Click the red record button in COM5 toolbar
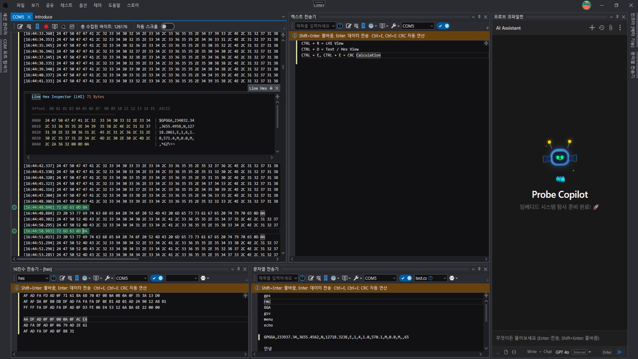Screen dimensions: 638x359 (46, 27)
